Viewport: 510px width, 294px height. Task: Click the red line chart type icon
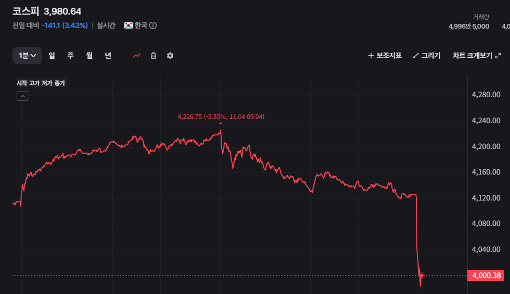137,56
